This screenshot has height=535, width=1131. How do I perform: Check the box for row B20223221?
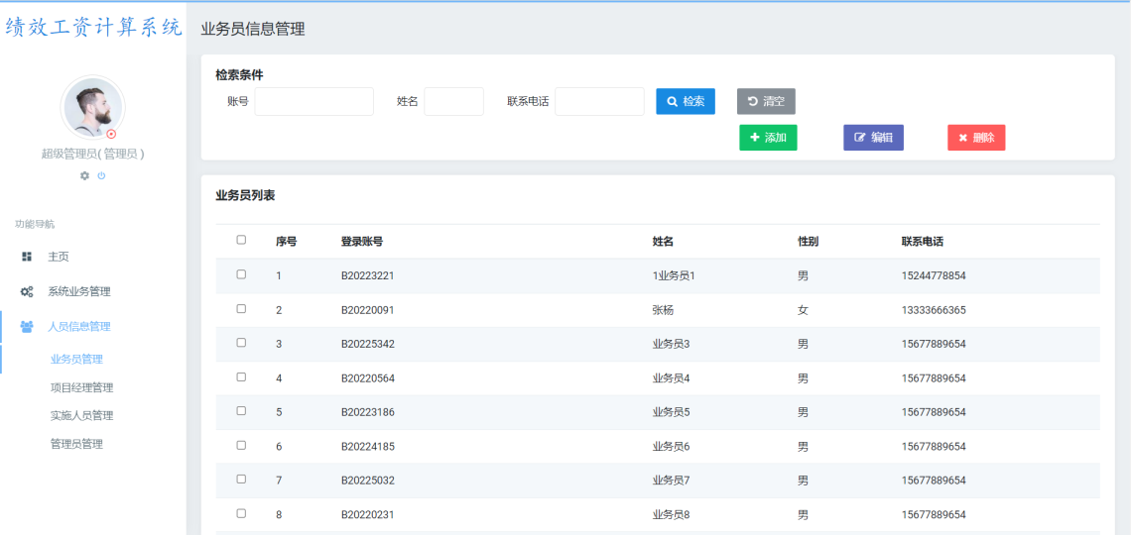[242, 274]
